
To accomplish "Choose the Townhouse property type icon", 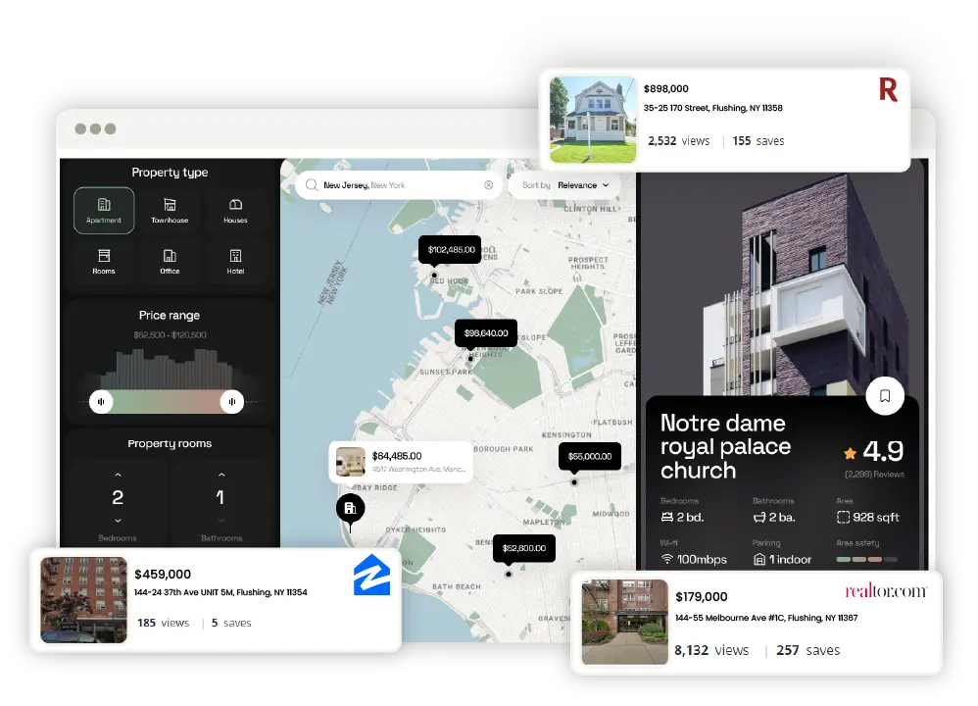I will [x=170, y=210].
